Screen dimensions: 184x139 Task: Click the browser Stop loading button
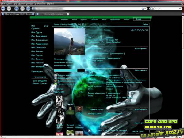pos(22,9)
